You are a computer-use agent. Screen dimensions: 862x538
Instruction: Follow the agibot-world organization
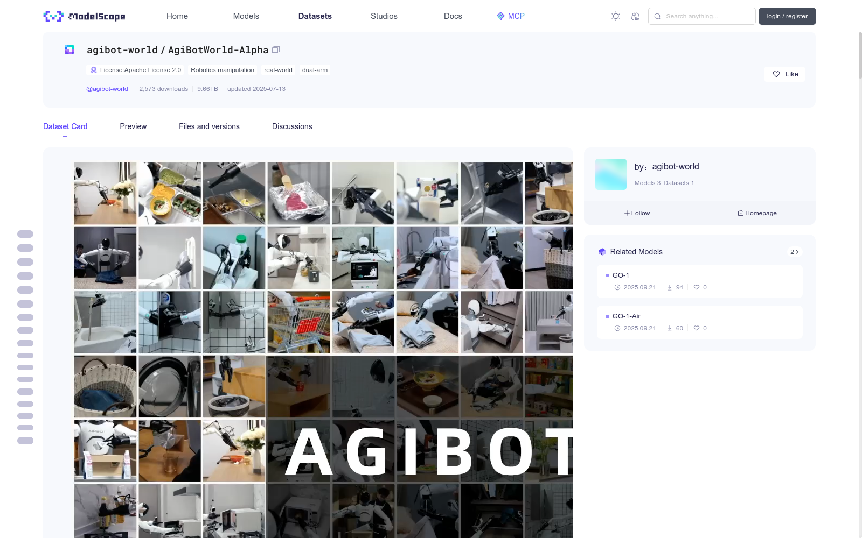click(x=637, y=213)
